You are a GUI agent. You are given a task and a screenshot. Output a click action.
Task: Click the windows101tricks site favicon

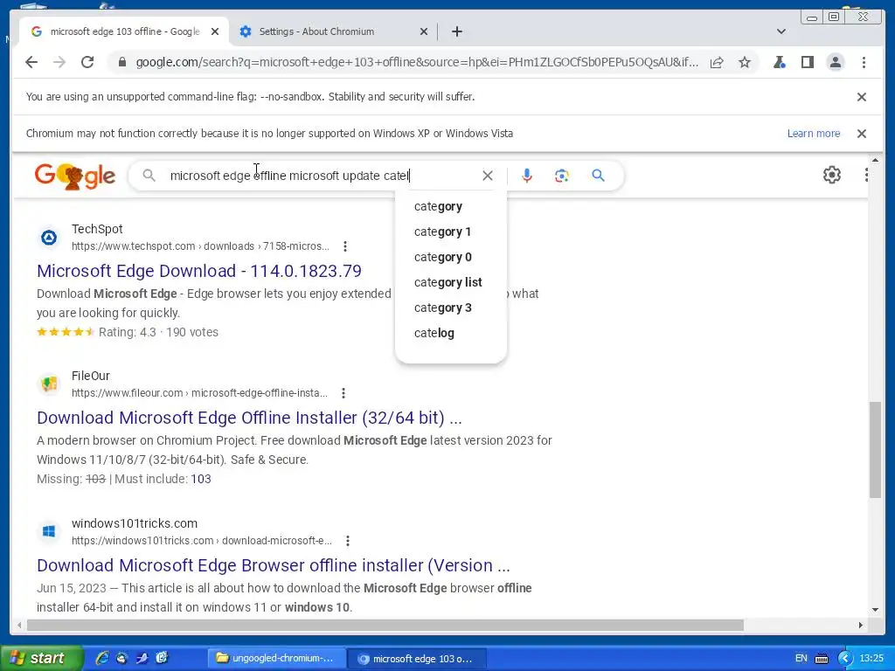click(49, 532)
